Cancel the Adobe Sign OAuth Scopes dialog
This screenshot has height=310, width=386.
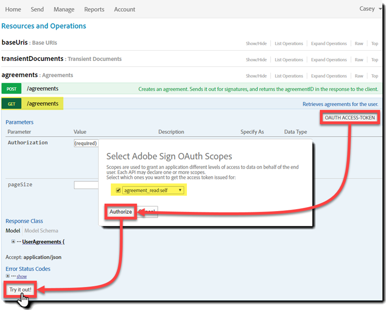pos(148,211)
